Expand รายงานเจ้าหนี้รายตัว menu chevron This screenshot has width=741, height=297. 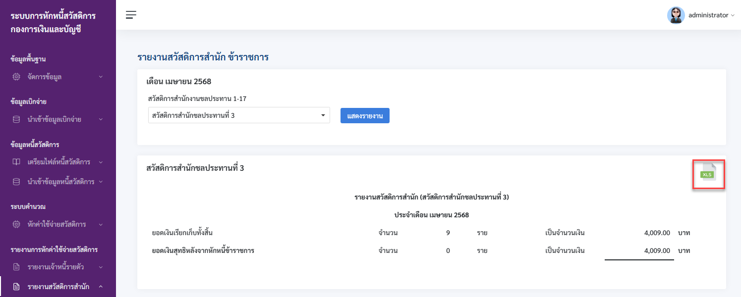click(x=101, y=267)
